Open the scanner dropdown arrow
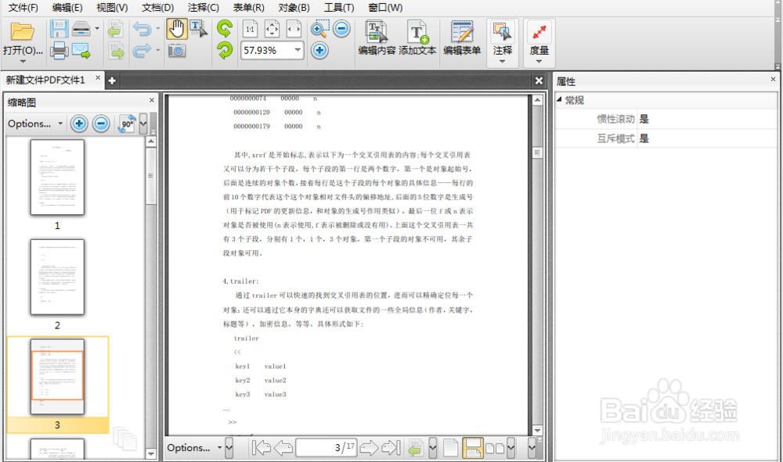783x462 pixels. 97,29
